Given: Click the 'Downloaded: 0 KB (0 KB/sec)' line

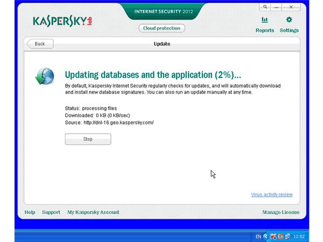Looking at the screenshot, I should click(97, 116).
